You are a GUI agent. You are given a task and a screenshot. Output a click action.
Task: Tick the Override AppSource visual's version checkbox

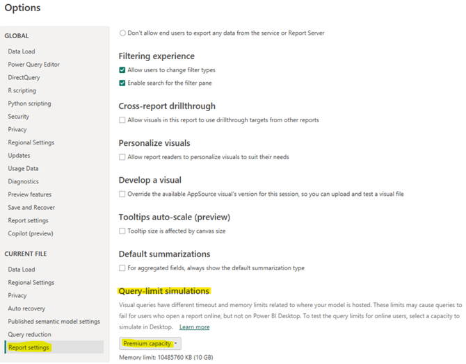tap(123, 194)
